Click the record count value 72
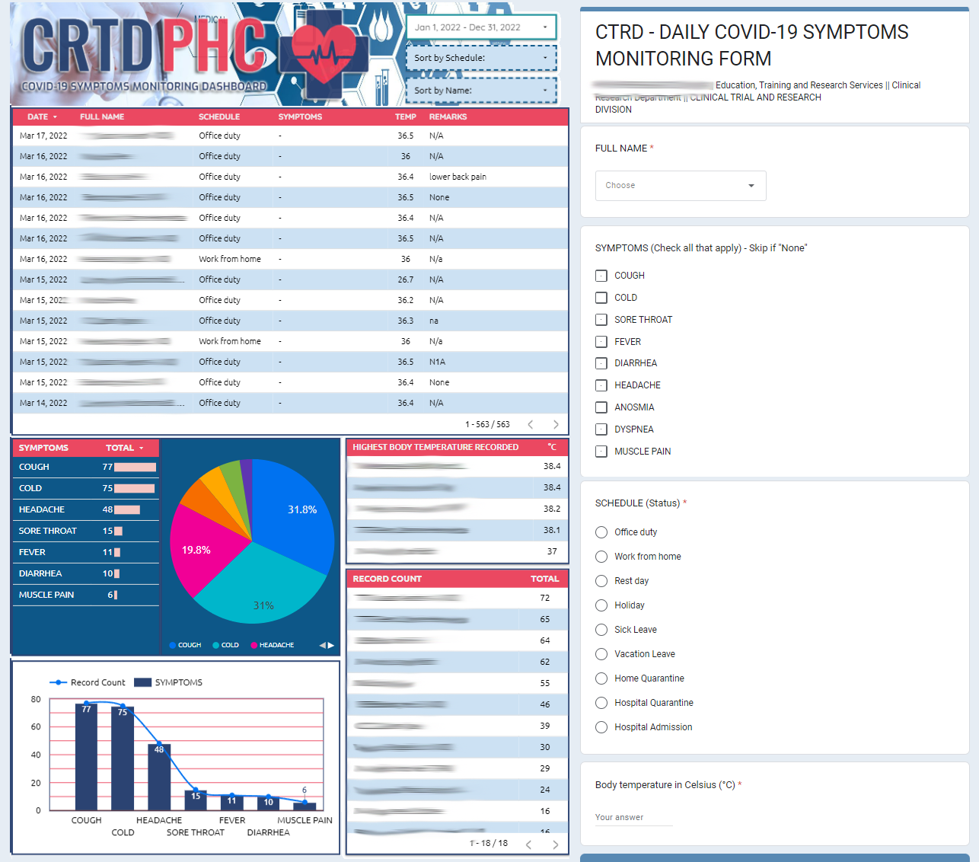This screenshot has width=979, height=862. coord(545,598)
